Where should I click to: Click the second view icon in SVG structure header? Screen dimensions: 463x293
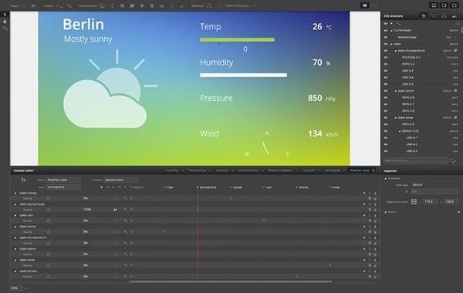click(434, 16)
